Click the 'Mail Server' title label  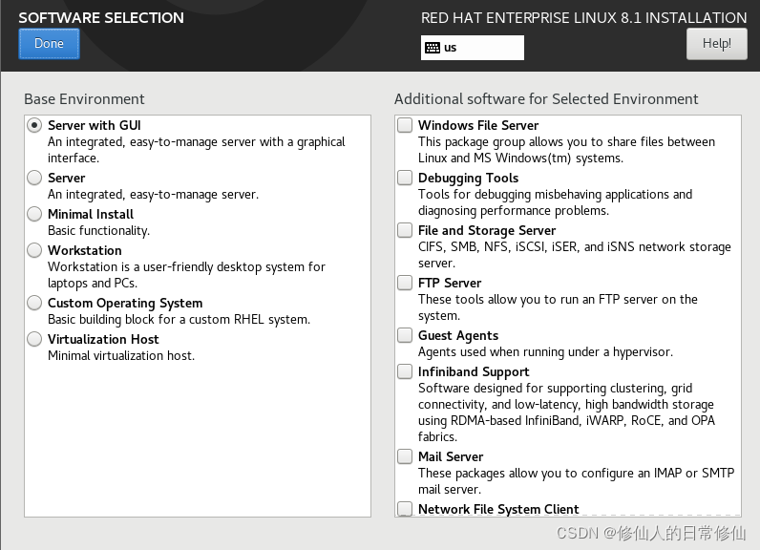[x=451, y=456]
